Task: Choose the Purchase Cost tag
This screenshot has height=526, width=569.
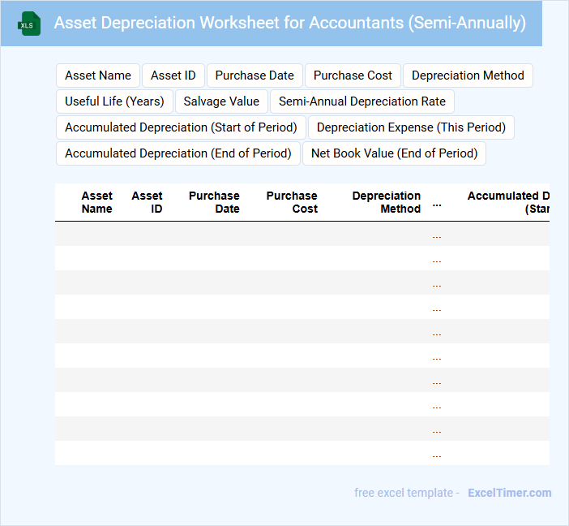Action: (353, 75)
